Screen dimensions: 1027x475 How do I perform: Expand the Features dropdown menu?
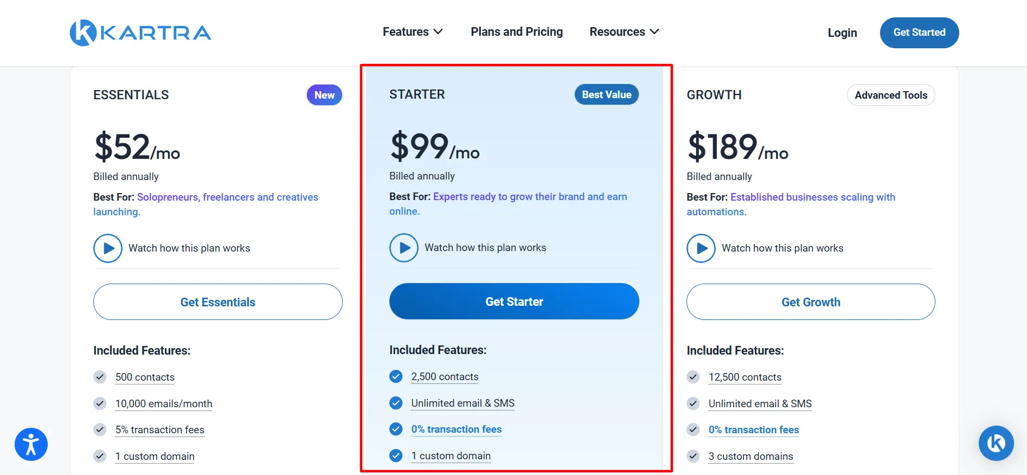tap(413, 32)
